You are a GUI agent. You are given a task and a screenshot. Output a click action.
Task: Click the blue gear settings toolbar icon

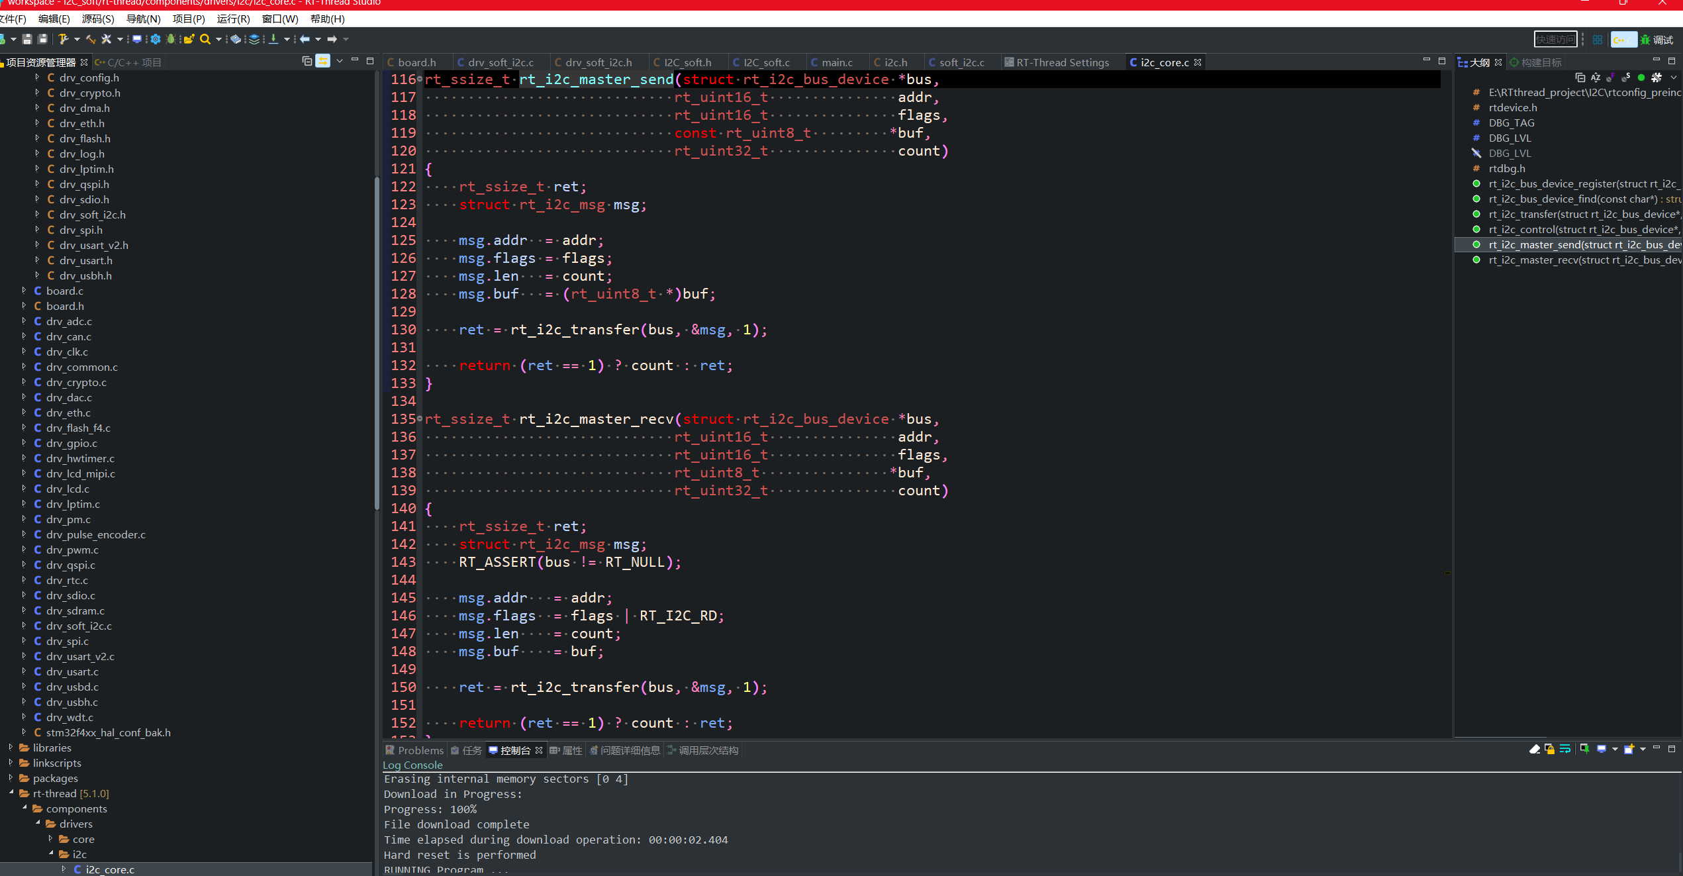(x=156, y=39)
